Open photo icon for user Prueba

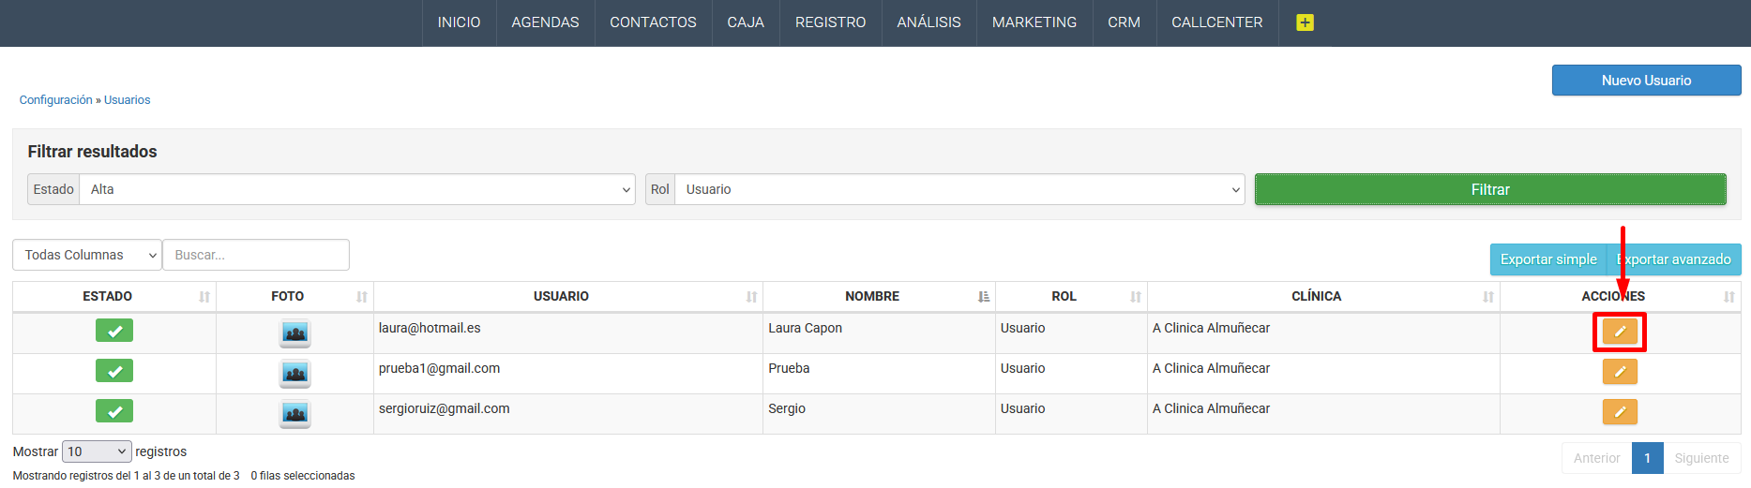tap(294, 373)
